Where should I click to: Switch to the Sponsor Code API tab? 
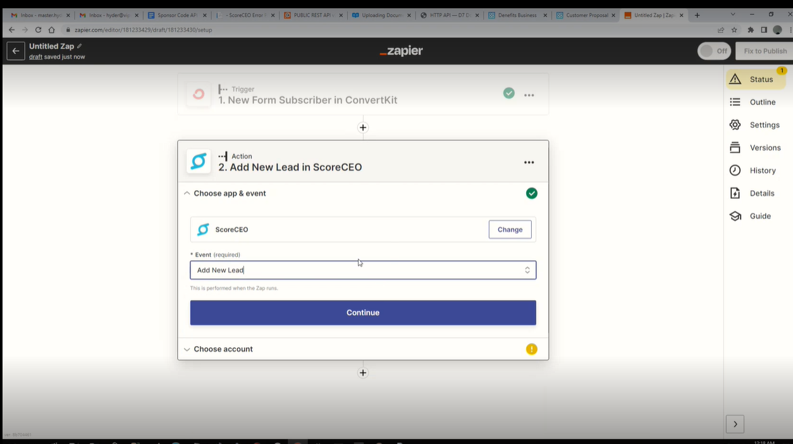click(176, 15)
